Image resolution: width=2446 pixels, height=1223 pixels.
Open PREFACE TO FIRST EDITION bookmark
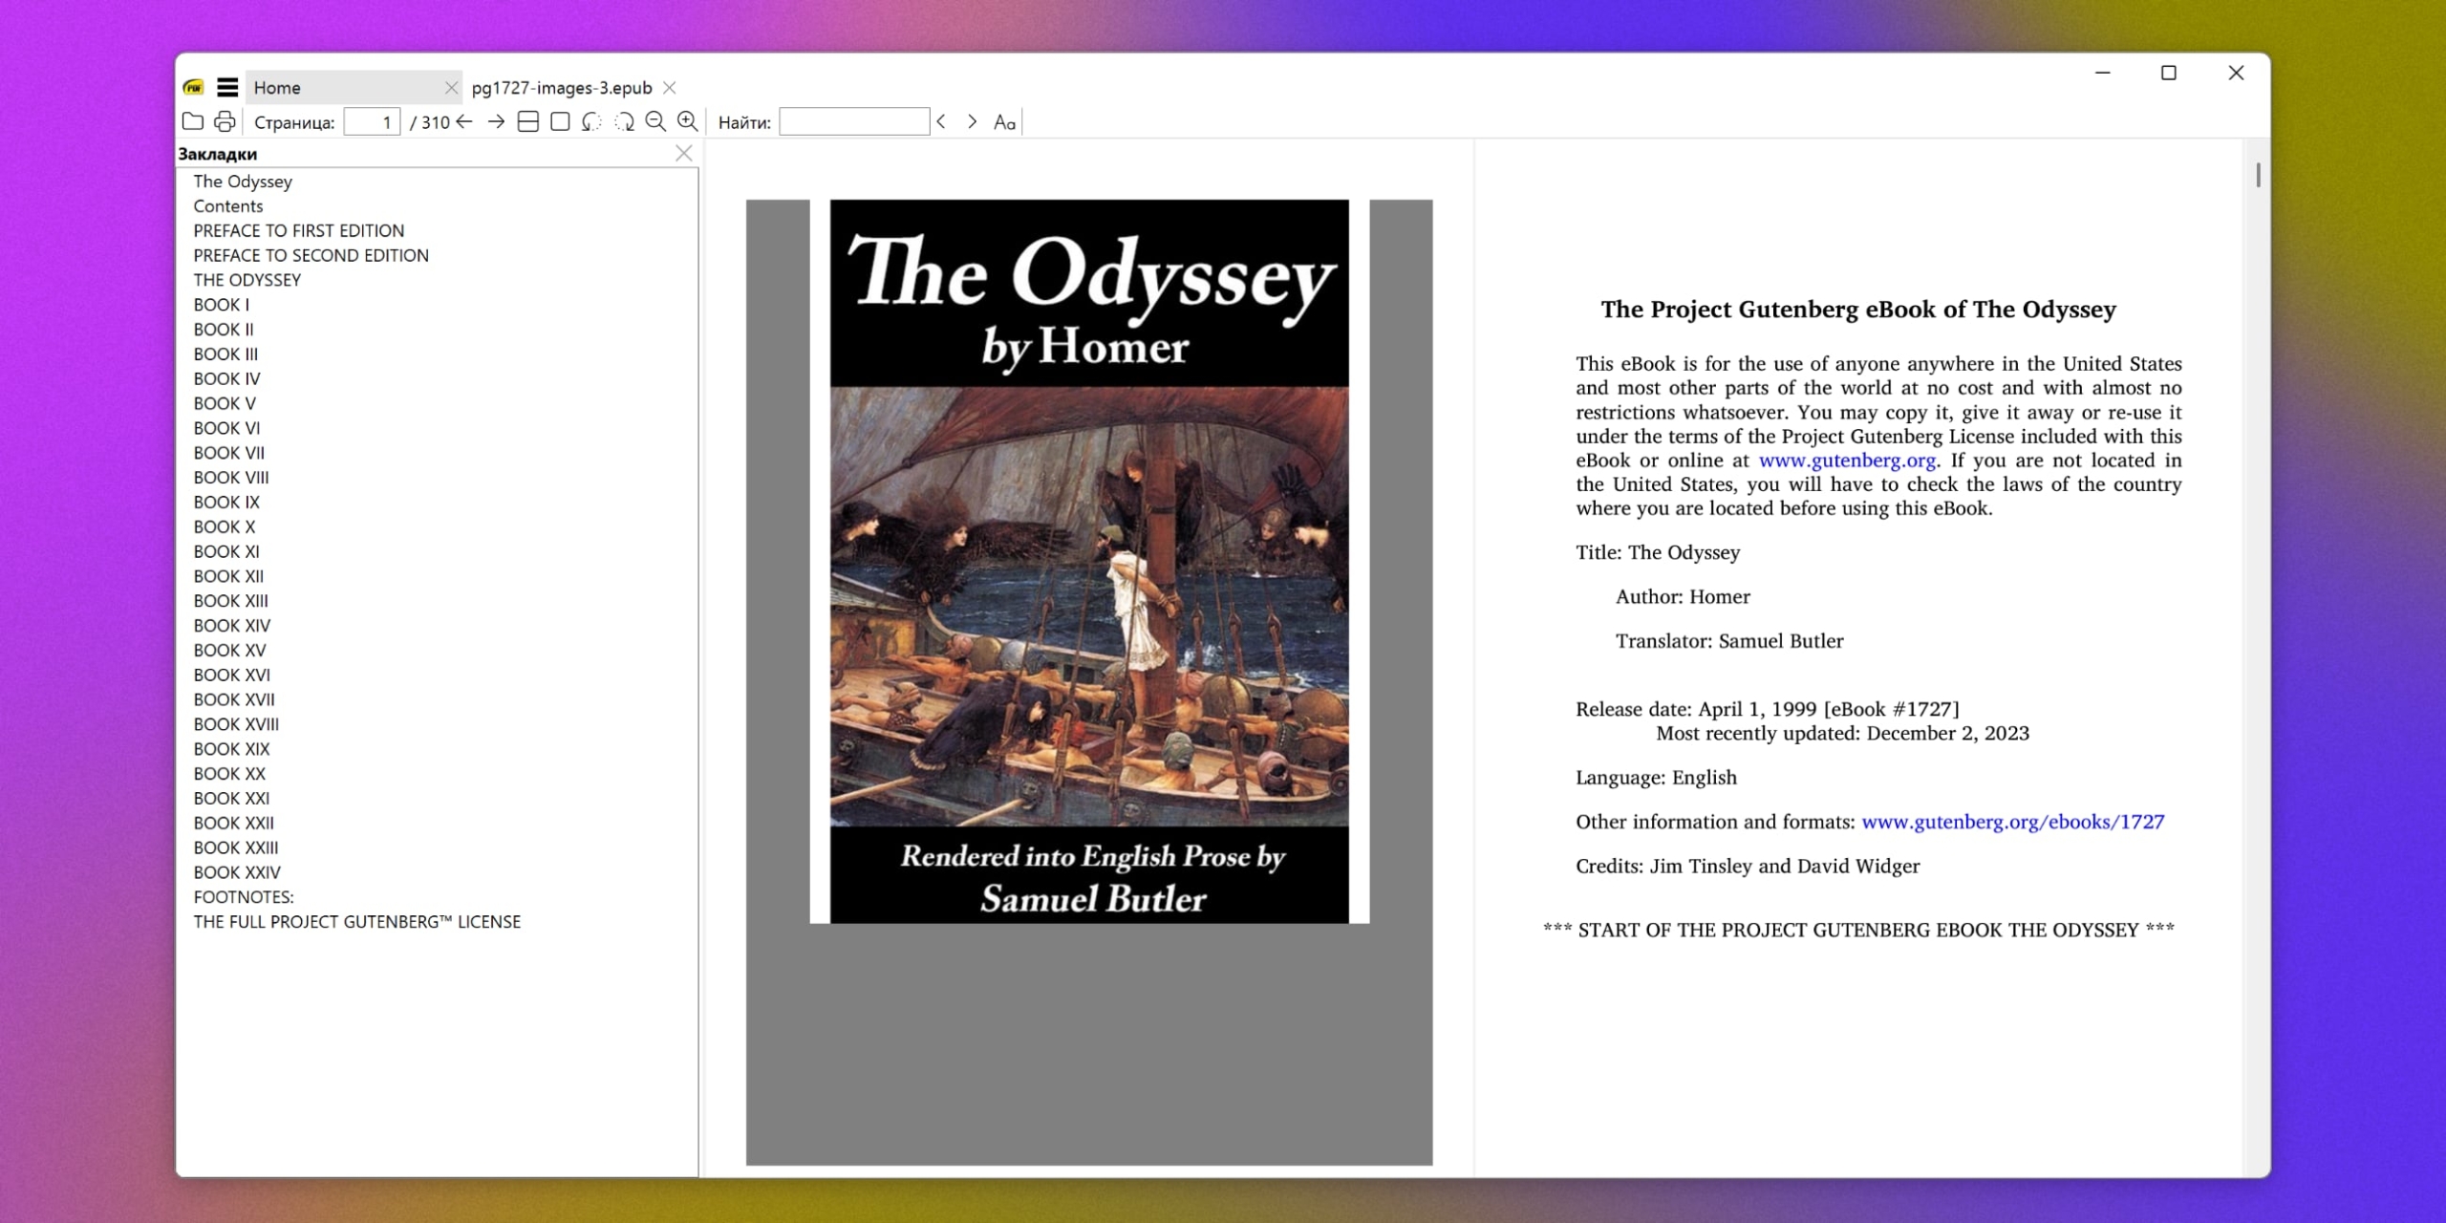(x=299, y=231)
